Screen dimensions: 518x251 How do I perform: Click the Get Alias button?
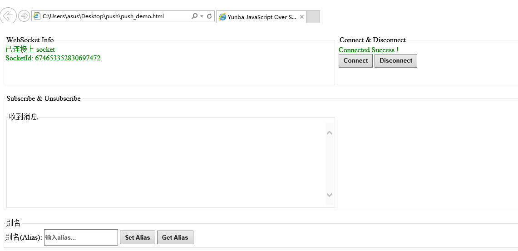(x=175, y=237)
